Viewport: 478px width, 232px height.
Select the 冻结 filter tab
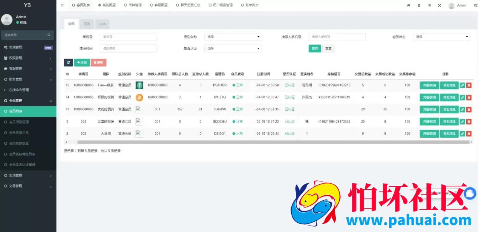coord(102,24)
